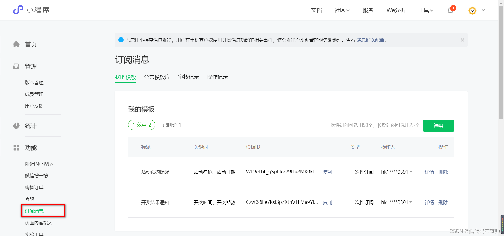Go to 首页 in sidebar

pos(31,44)
